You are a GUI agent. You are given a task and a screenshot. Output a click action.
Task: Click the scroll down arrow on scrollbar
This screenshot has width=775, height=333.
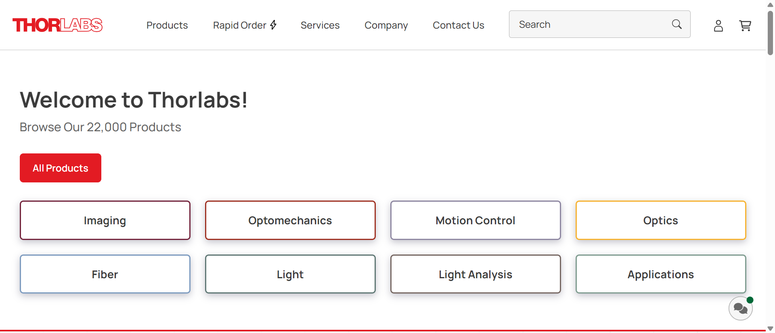coord(770,329)
